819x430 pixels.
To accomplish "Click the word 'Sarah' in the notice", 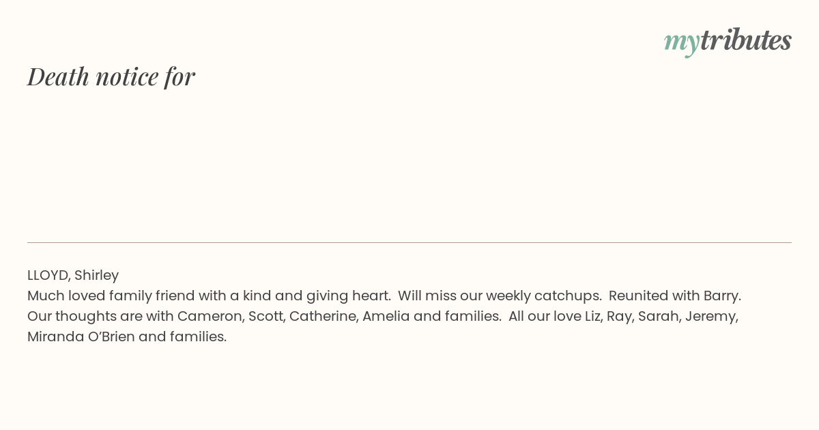I will tap(658, 317).
